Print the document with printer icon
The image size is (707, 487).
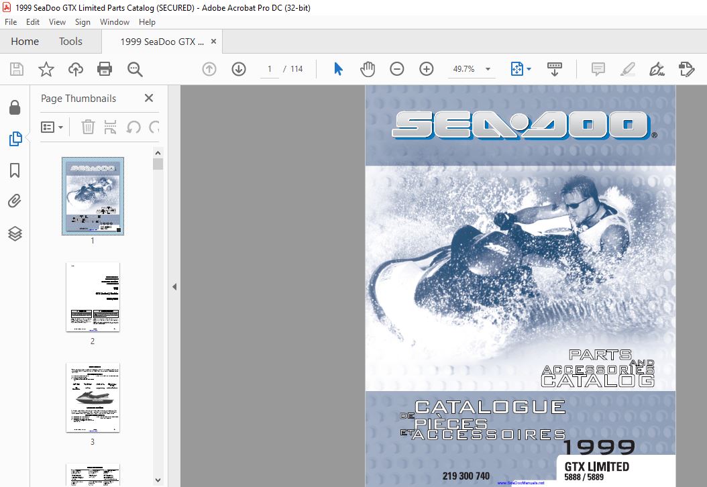tap(105, 69)
